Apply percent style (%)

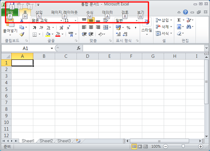pos(128,27)
